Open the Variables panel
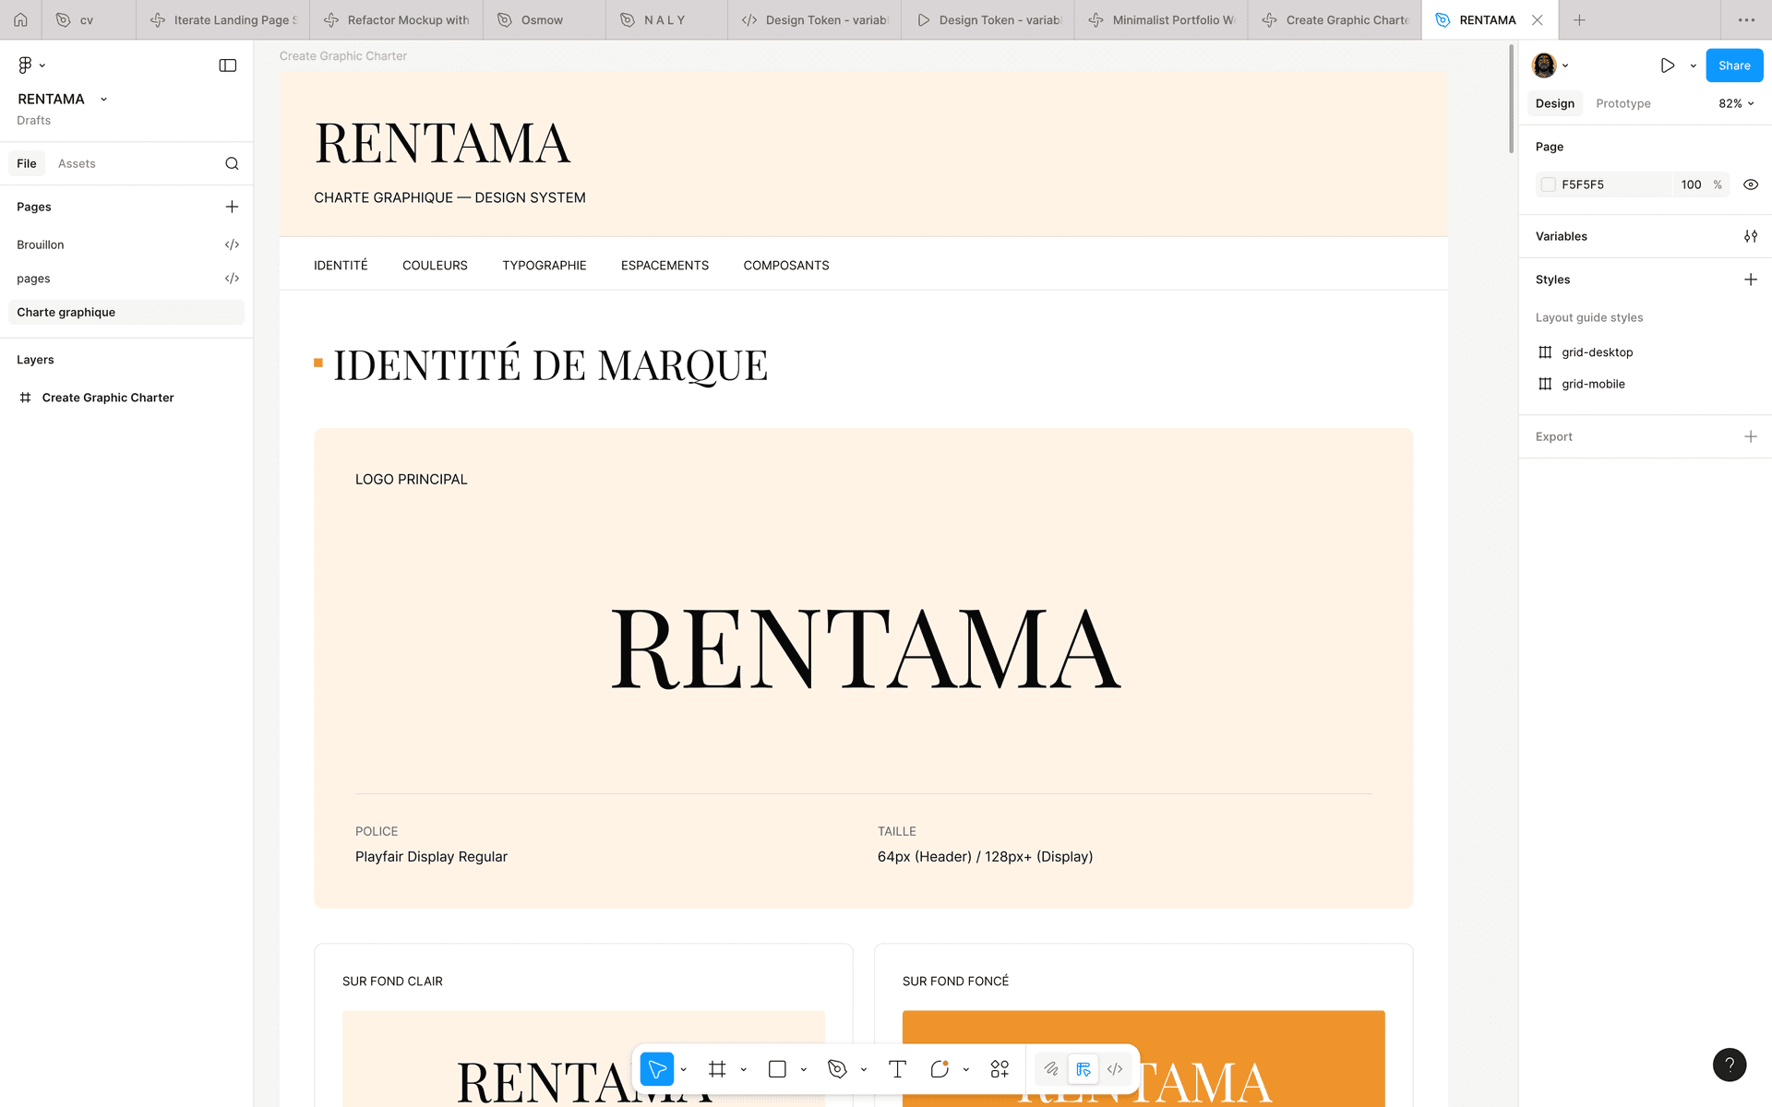The width and height of the screenshot is (1772, 1107). [1751, 236]
